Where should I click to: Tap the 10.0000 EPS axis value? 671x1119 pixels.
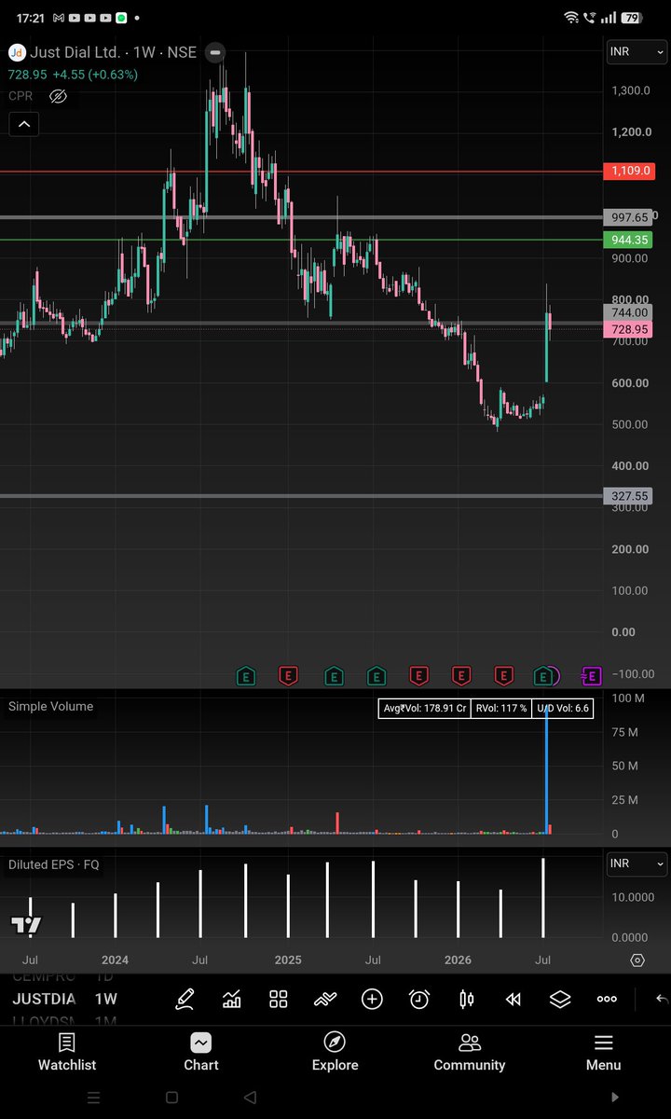tap(635, 897)
